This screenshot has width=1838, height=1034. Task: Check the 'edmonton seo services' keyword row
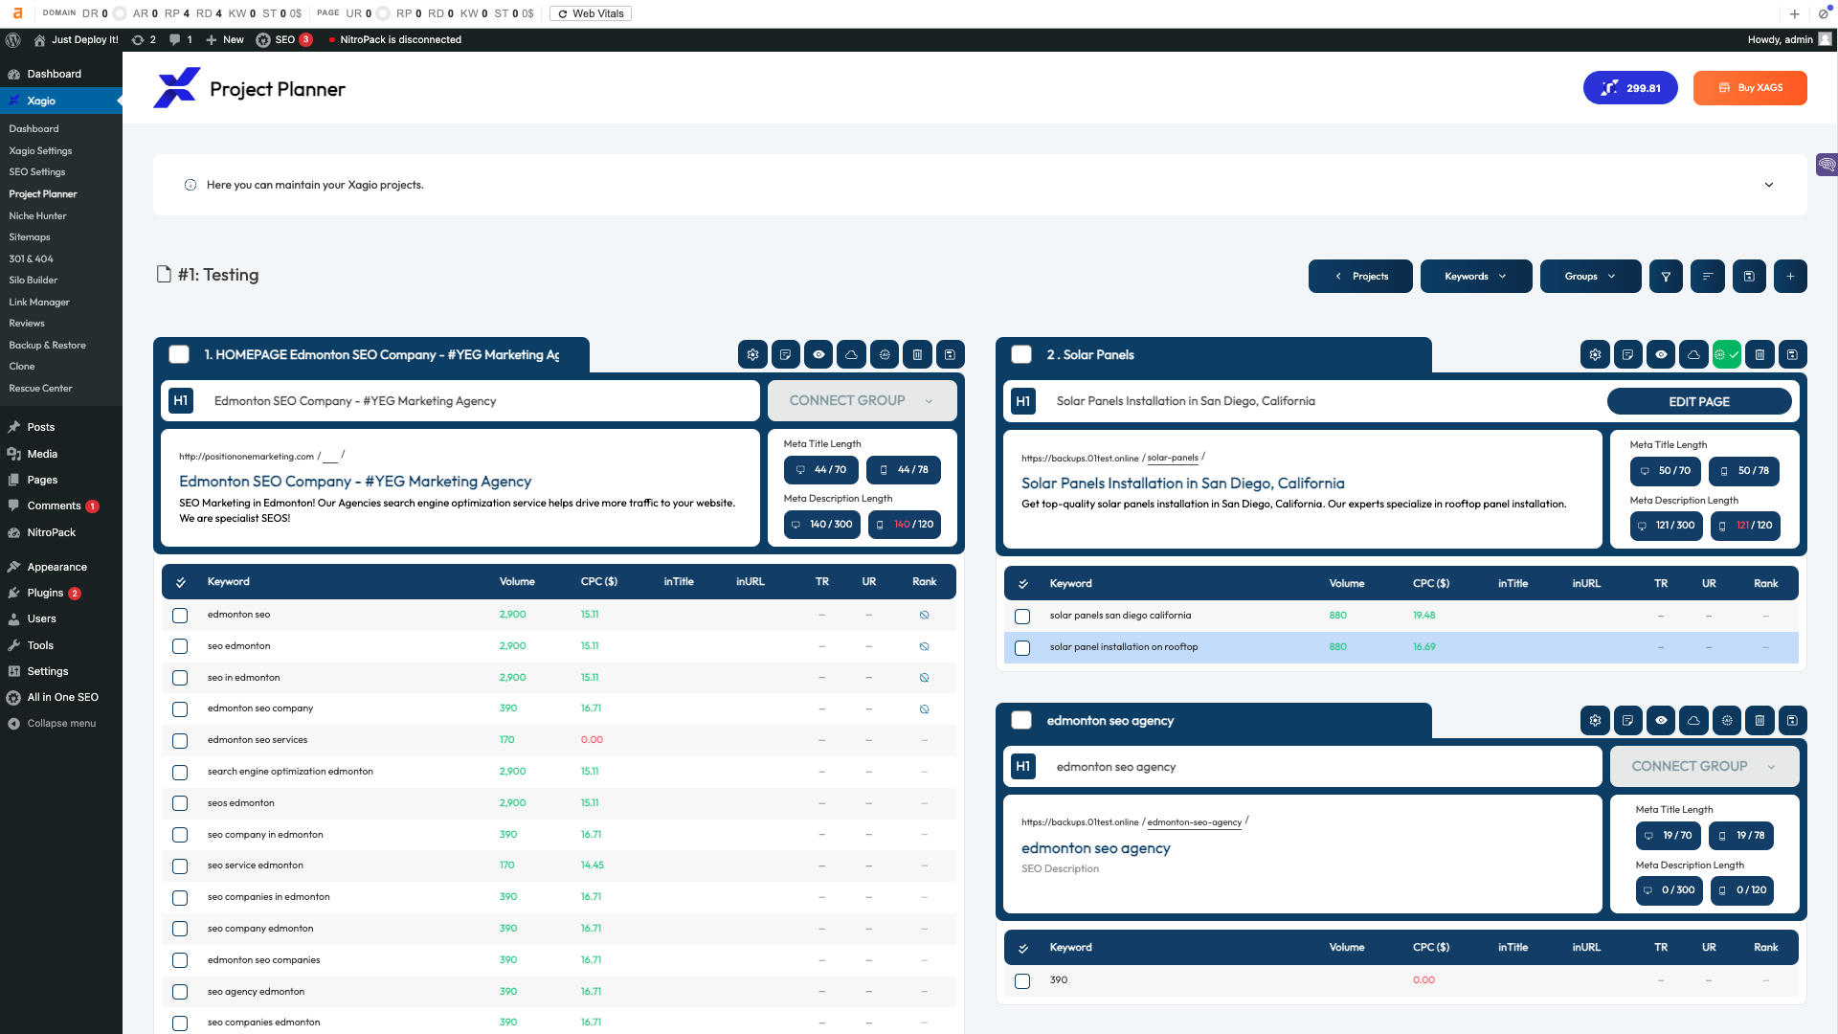click(x=180, y=740)
